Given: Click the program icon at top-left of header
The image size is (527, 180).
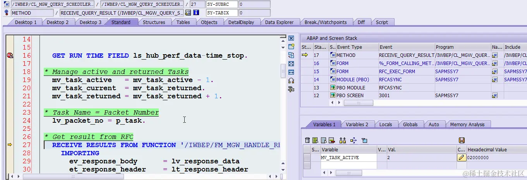Looking at the screenshot, I should coord(7,4).
